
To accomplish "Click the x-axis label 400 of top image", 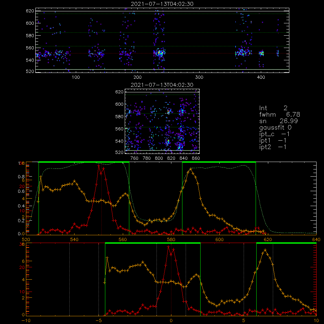I will pos(261,77).
